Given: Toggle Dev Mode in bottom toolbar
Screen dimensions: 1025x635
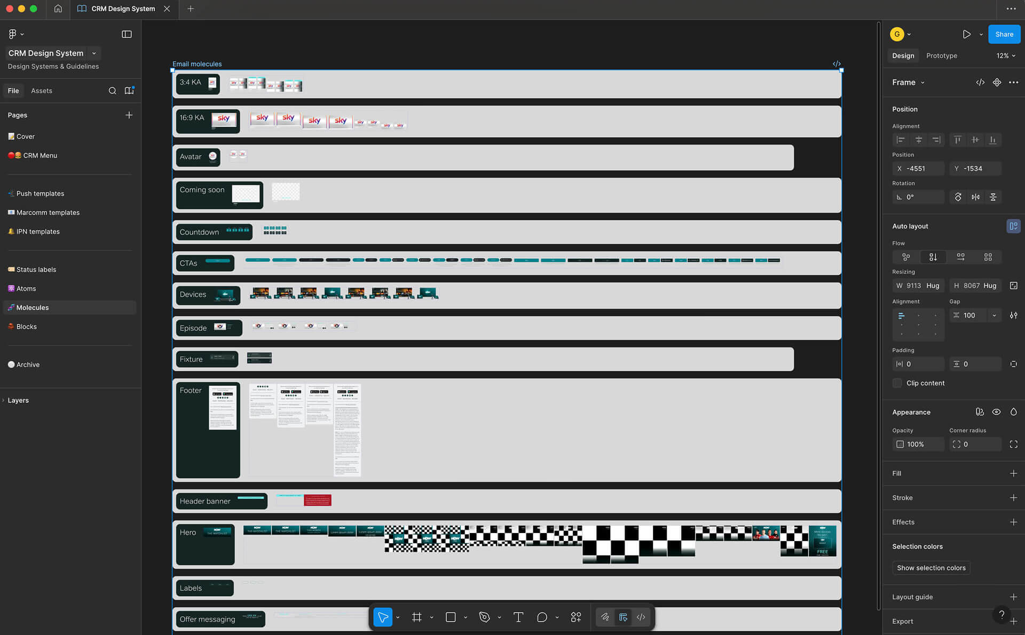Looking at the screenshot, I should 641,617.
